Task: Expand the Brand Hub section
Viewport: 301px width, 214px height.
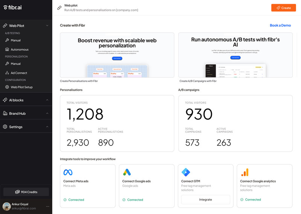Action: click(47, 113)
